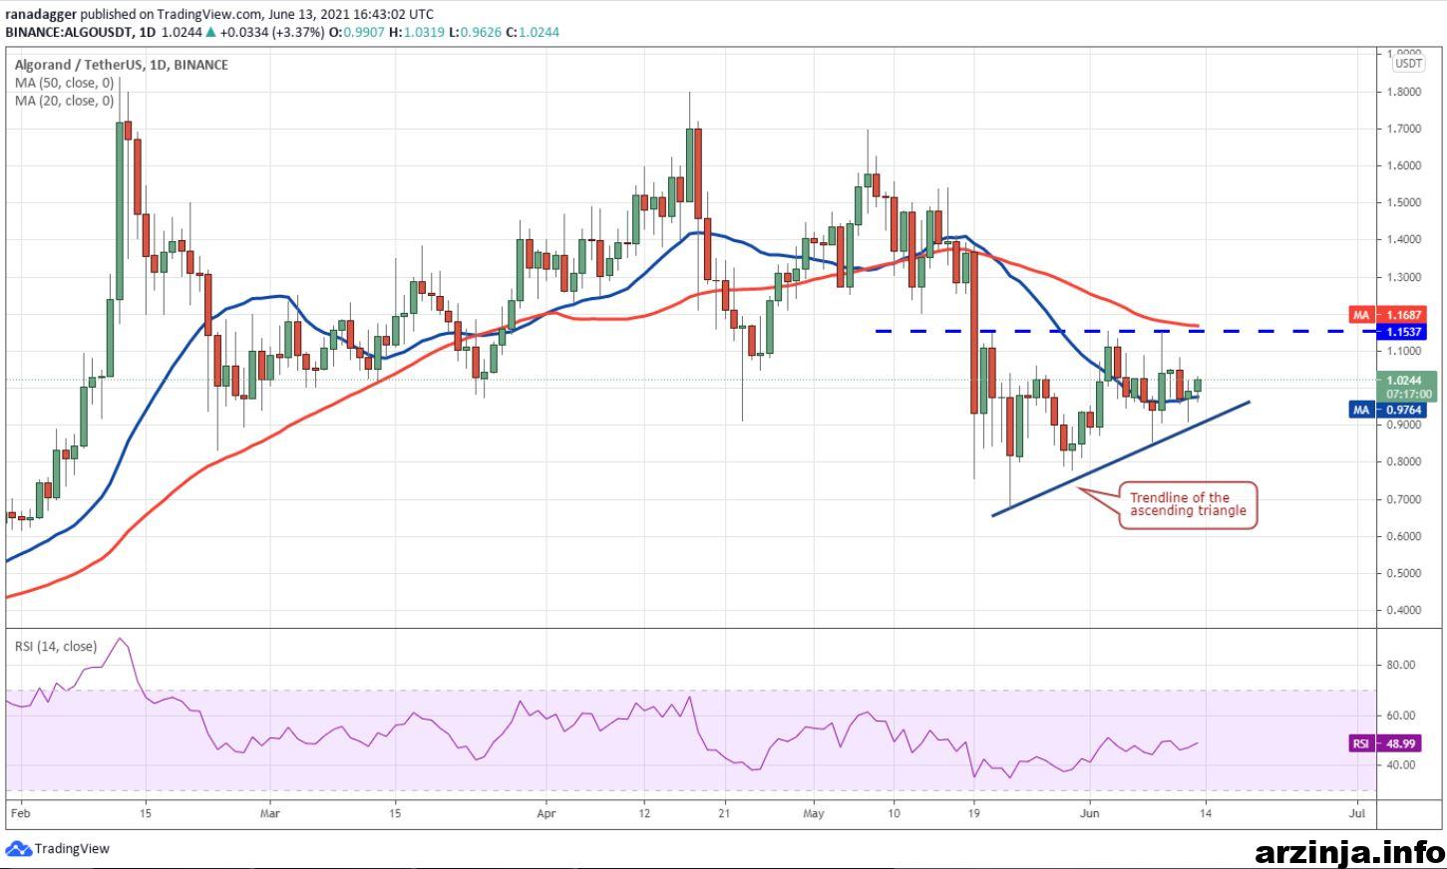Select the MA (20, close, 0) indicator legend

[x=64, y=101]
